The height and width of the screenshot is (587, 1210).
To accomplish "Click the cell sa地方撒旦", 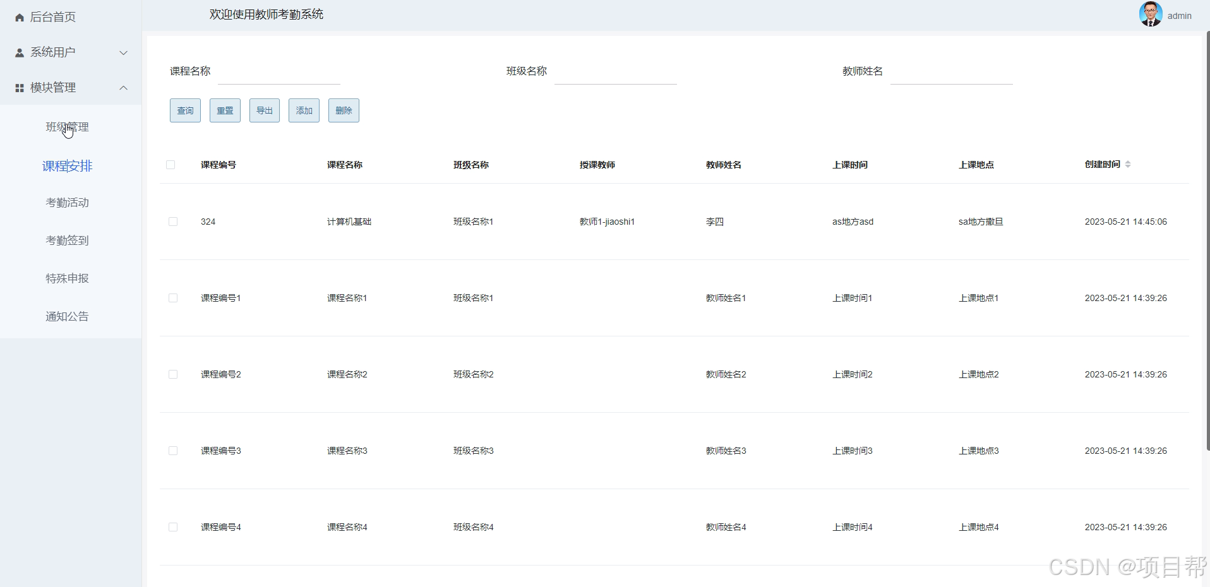I will (981, 222).
